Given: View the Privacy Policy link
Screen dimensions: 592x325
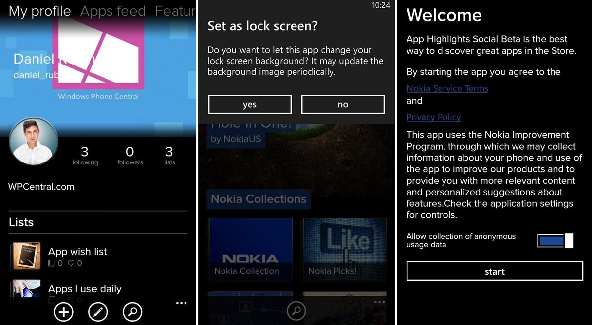Looking at the screenshot, I should click(434, 117).
